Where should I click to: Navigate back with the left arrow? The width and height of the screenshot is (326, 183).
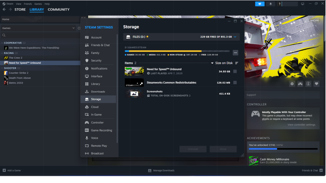click(x=4, y=9)
